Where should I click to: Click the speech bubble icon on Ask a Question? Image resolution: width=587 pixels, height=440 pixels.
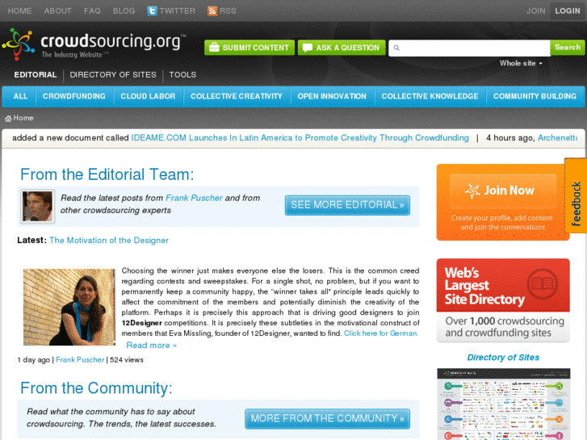click(308, 48)
